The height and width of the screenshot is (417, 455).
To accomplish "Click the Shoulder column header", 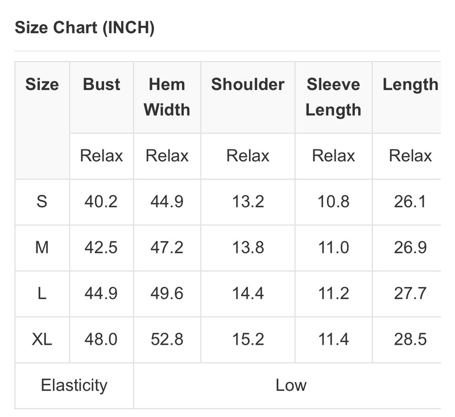I will (248, 84).
